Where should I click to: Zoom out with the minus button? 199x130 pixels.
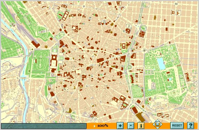tap(131, 126)
